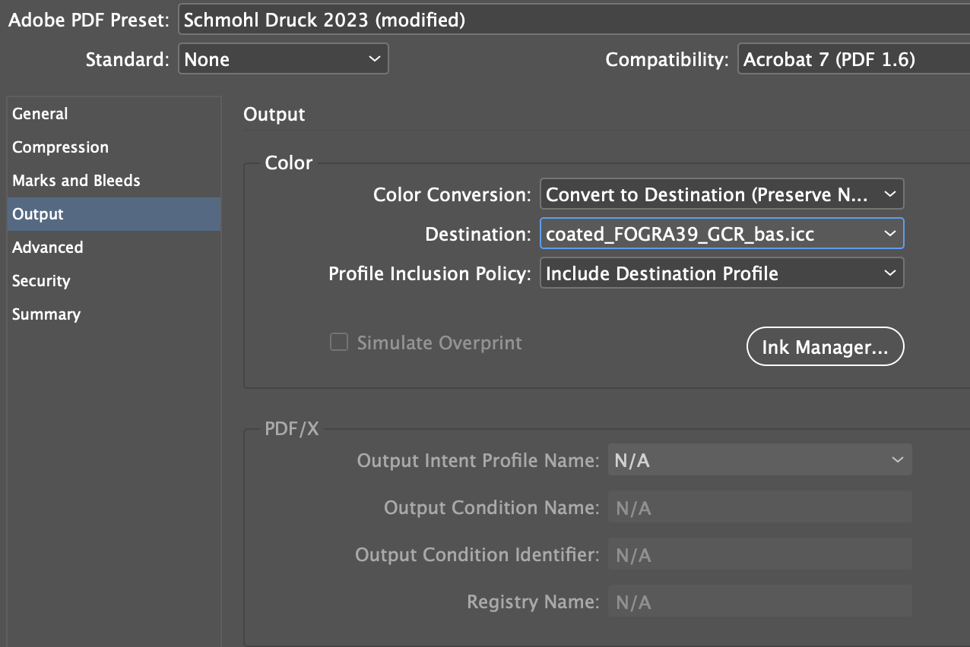Enable Simulate Overprint
The image size is (970, 647).
click(339, 342)
